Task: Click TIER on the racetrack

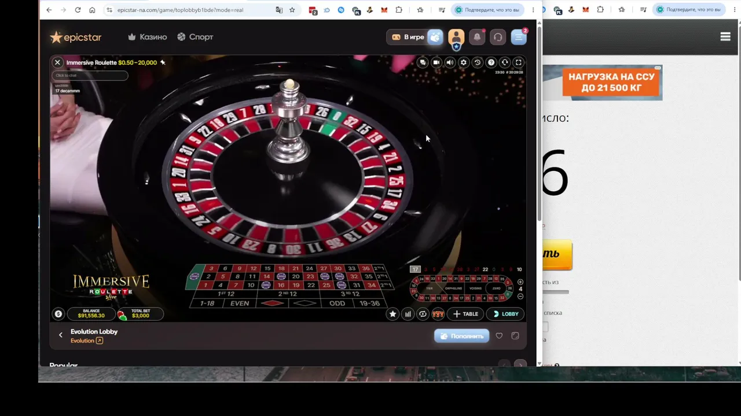Action: pyautogui.click(x=430, y=288)
